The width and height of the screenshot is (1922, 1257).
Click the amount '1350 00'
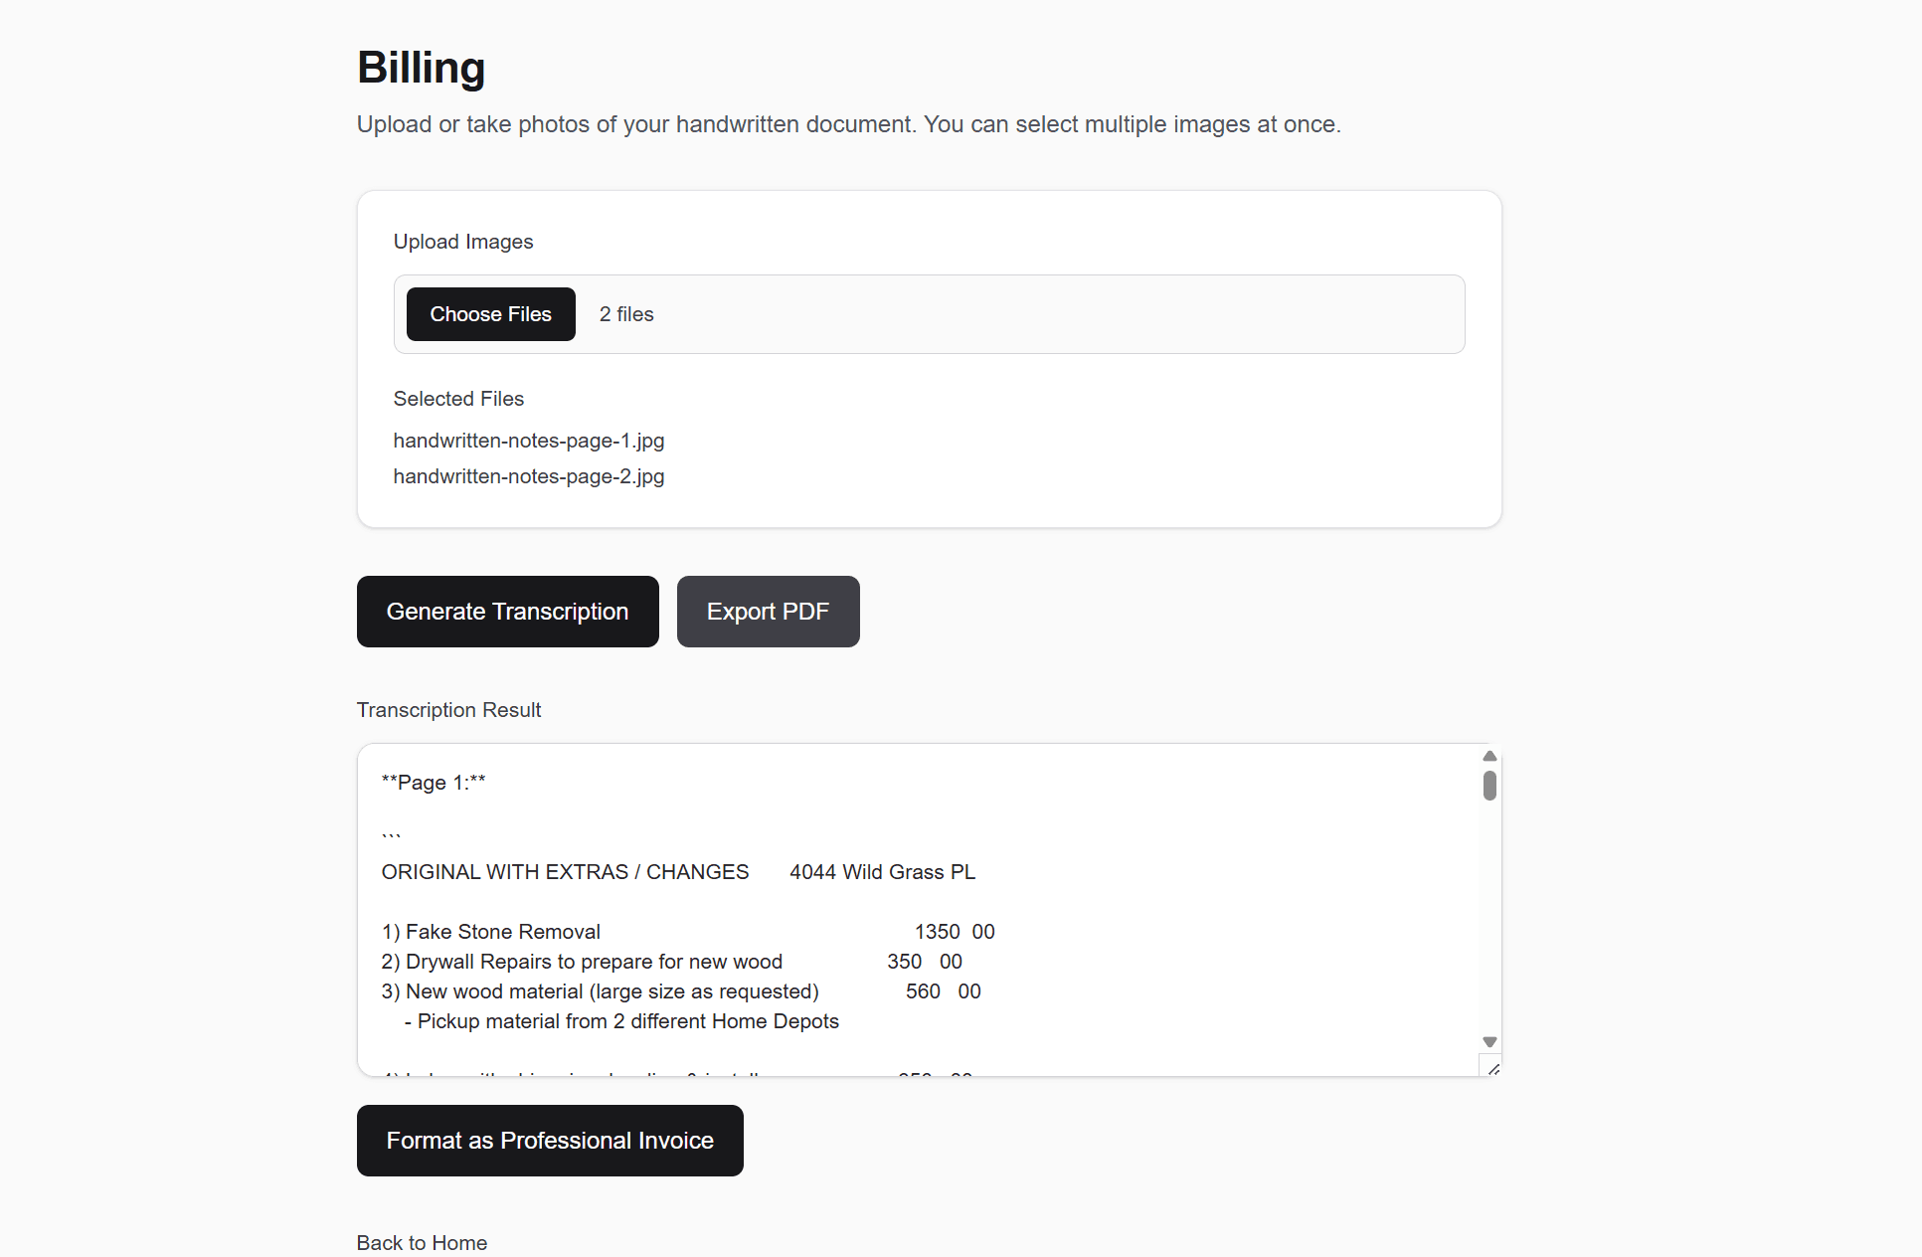click(x=955, y=932)
